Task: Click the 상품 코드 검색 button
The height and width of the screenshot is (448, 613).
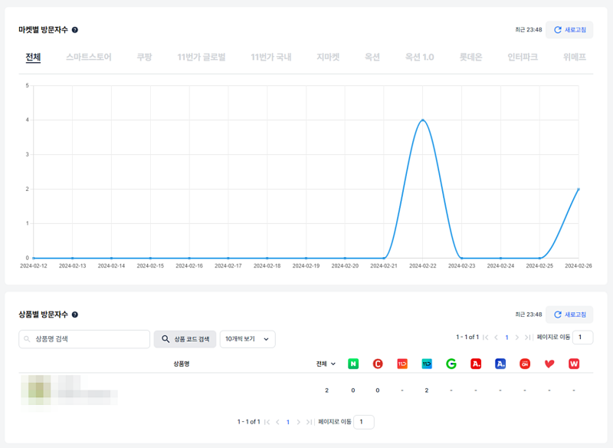Action: click(x=185, y=339)
